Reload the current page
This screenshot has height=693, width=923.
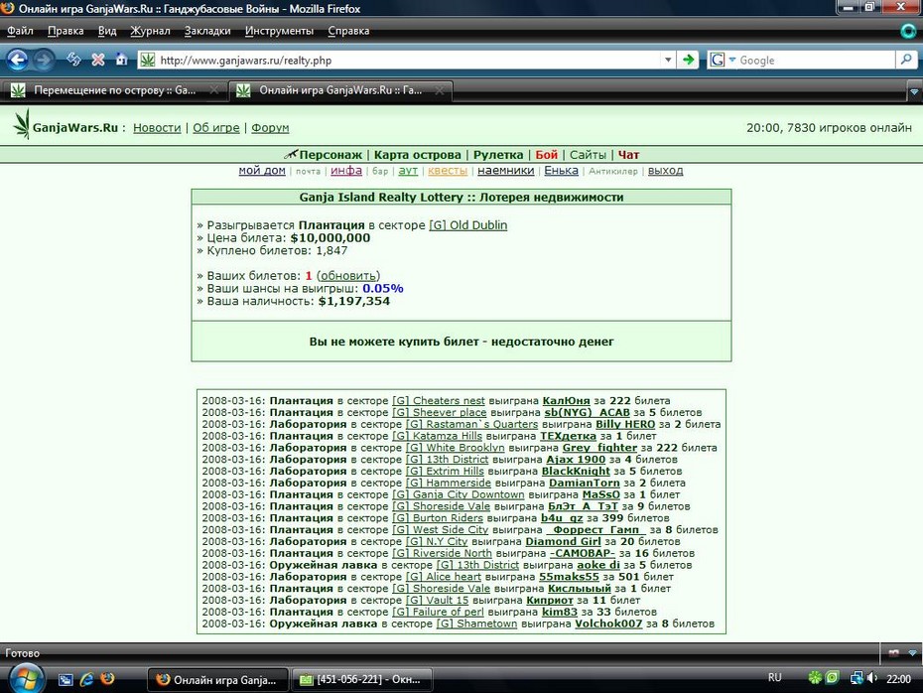(x=73, y=60)
